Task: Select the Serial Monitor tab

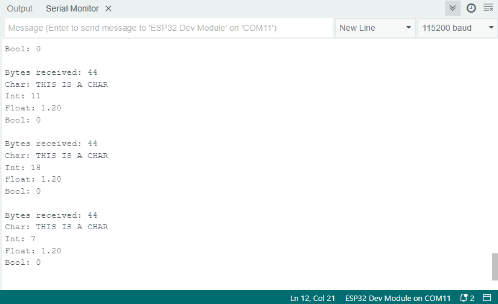Action: point(74,9)
